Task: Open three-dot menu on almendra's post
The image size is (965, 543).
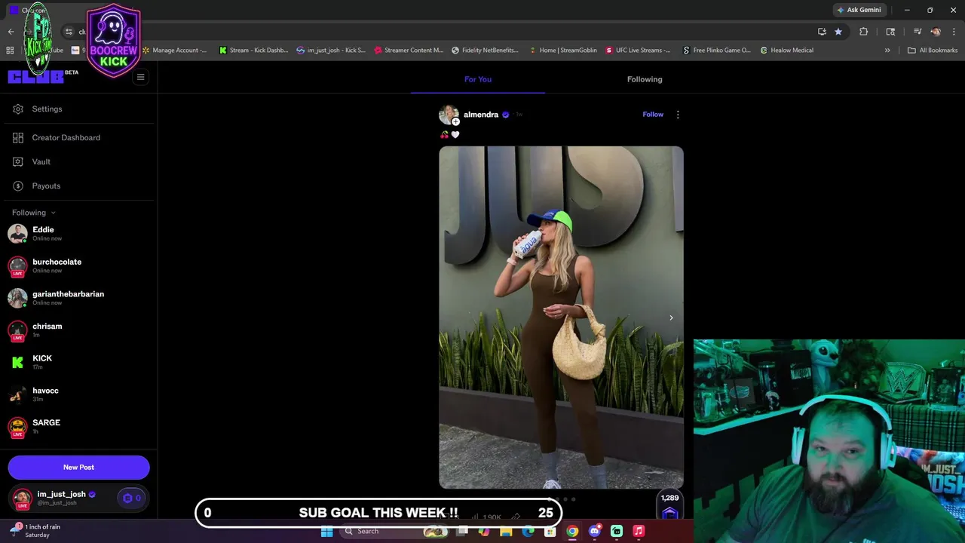Action: [x=678, y=115]
